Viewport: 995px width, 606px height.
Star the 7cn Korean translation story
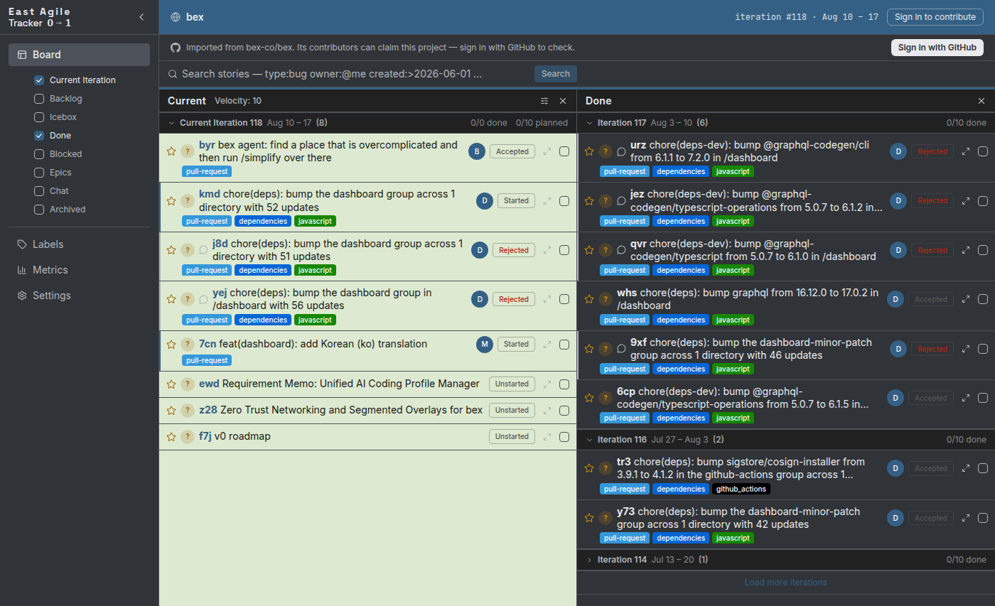pyautogui.click(x=171, y=345)
